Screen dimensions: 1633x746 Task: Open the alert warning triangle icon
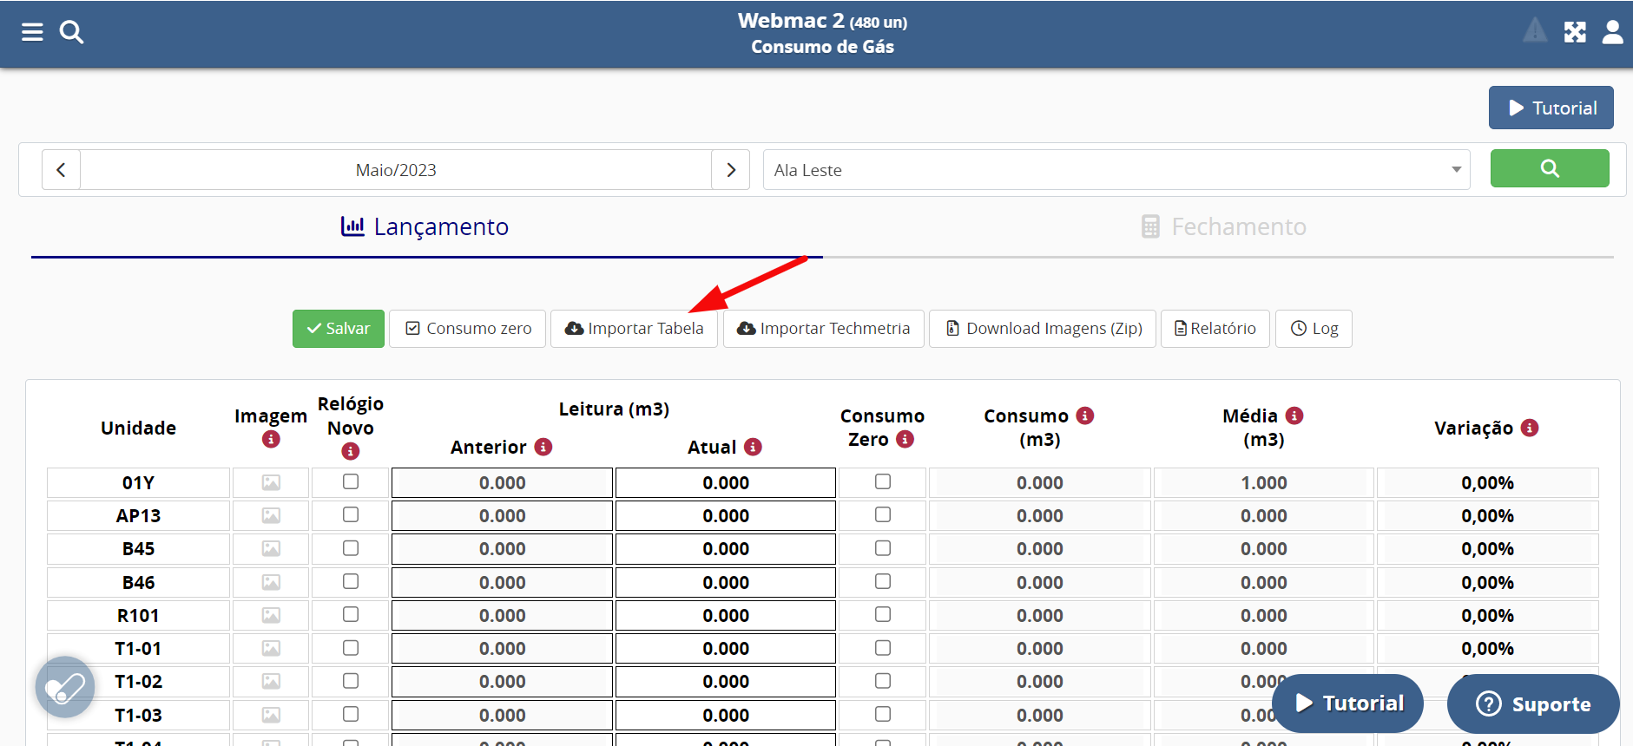click(x=1534, y=31)
